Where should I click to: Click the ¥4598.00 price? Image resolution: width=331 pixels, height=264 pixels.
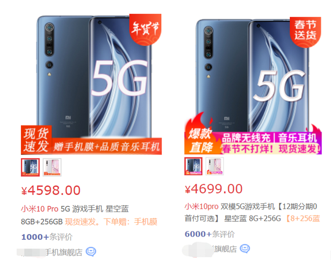[x=51, y=190]
